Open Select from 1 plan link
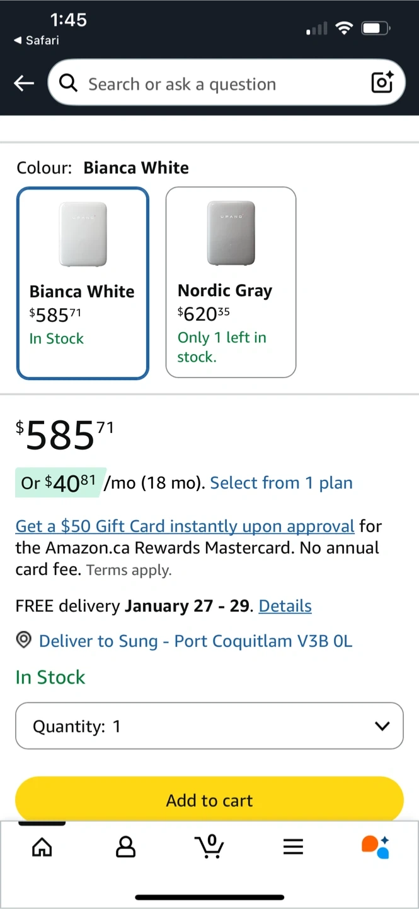Viewport: 419px width, 909px height. pos(281,483)
